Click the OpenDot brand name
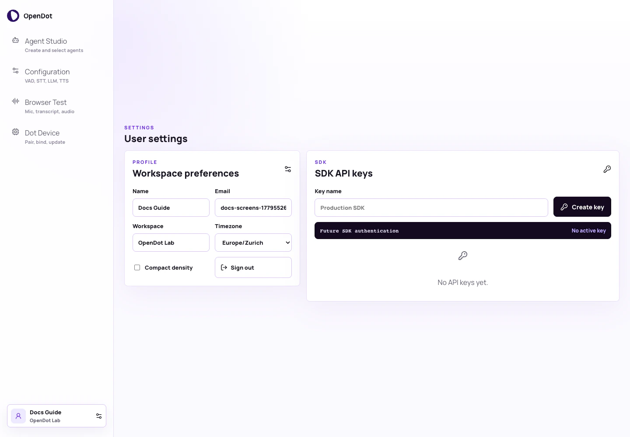 (38, 16)
